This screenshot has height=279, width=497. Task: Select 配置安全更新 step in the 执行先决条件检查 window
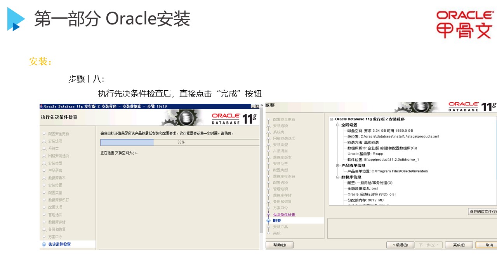(x=59, y=134)
